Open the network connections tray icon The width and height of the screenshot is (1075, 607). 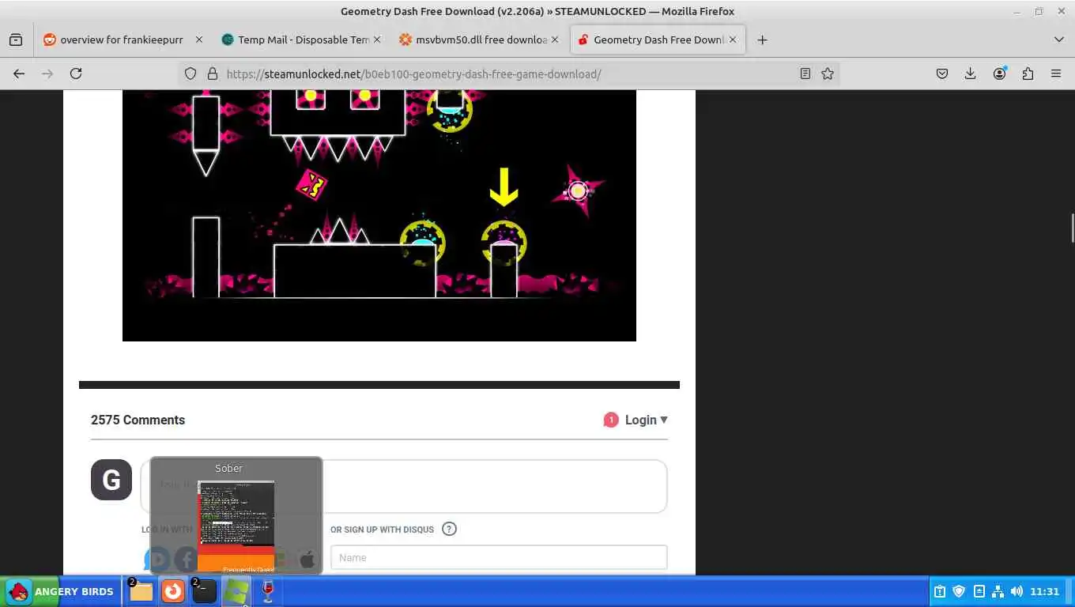[x=998, y=591]
